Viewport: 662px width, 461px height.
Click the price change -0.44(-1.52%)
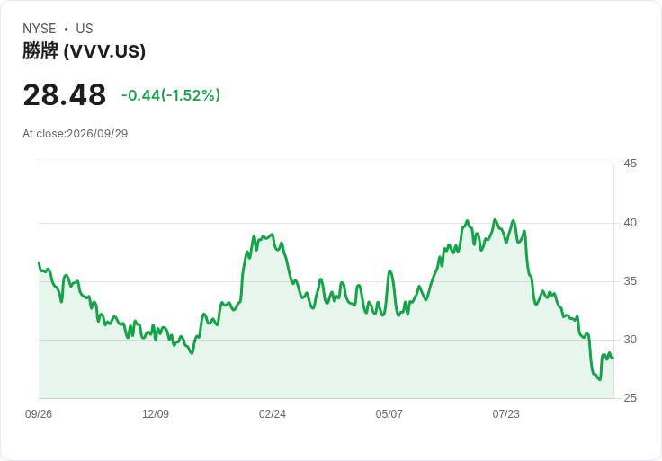click(x=171, y=95)
